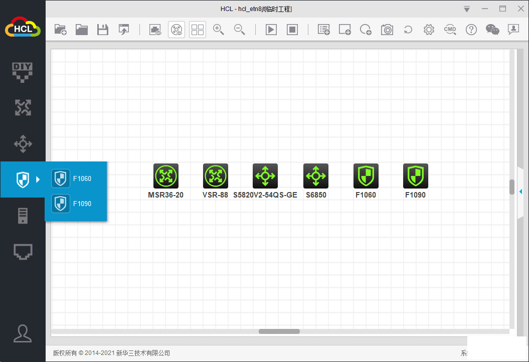
Task: Stop all devices
Action: 292,30
